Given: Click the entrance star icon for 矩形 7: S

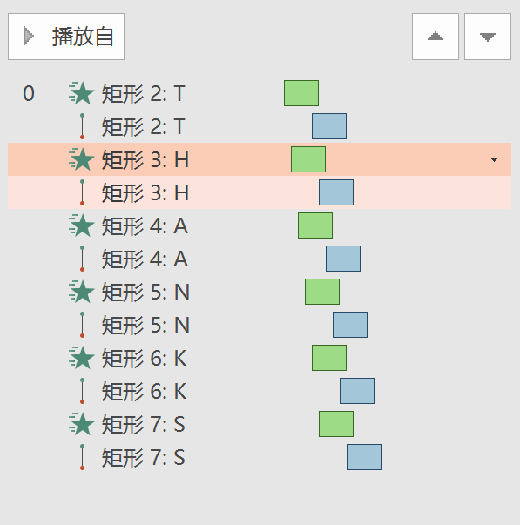Looking at the screenshot, I should coord(81,424).
